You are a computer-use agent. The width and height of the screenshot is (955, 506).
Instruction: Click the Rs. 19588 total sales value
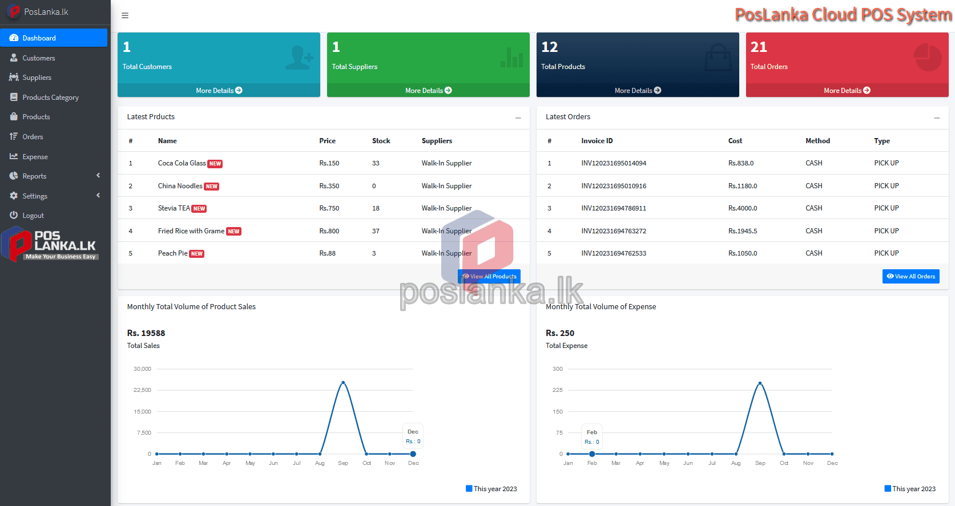[x=146, y=333]
